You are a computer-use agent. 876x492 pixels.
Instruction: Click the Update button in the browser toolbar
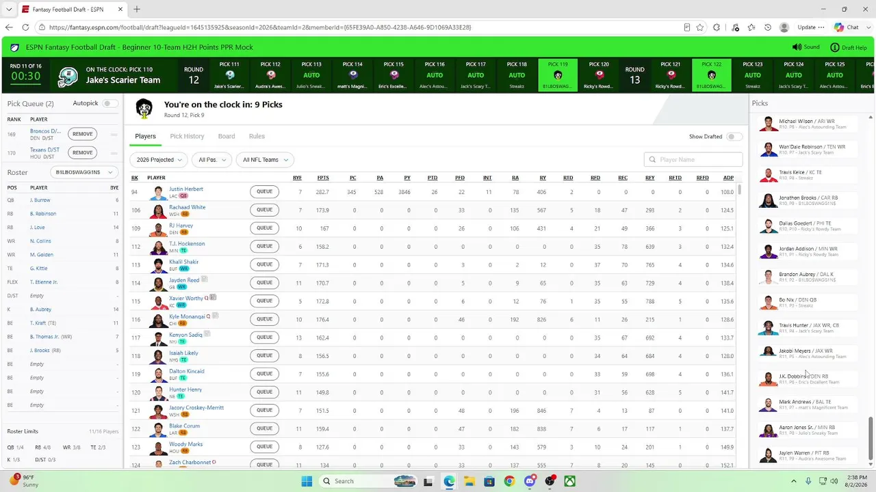811,27
